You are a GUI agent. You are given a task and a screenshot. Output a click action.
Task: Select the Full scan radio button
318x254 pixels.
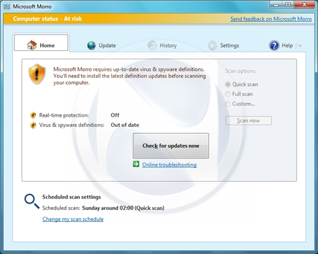(x=228, y=94)
